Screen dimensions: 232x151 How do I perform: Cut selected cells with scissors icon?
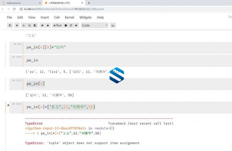(24, 25)
